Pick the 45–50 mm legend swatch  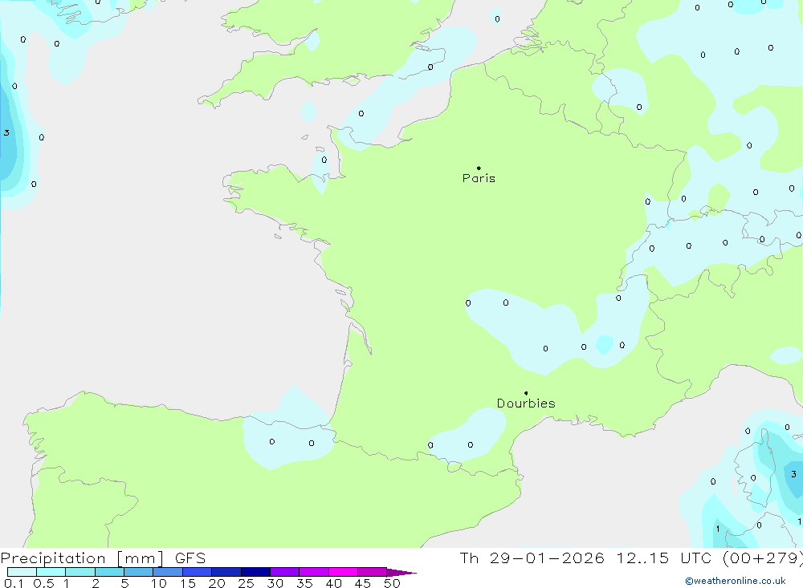(373, 572)
